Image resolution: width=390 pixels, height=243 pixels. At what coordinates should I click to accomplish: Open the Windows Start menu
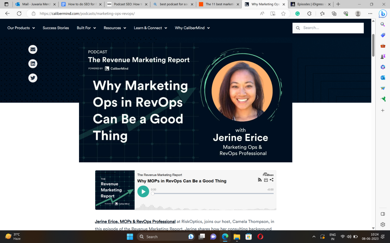(130, 237)
